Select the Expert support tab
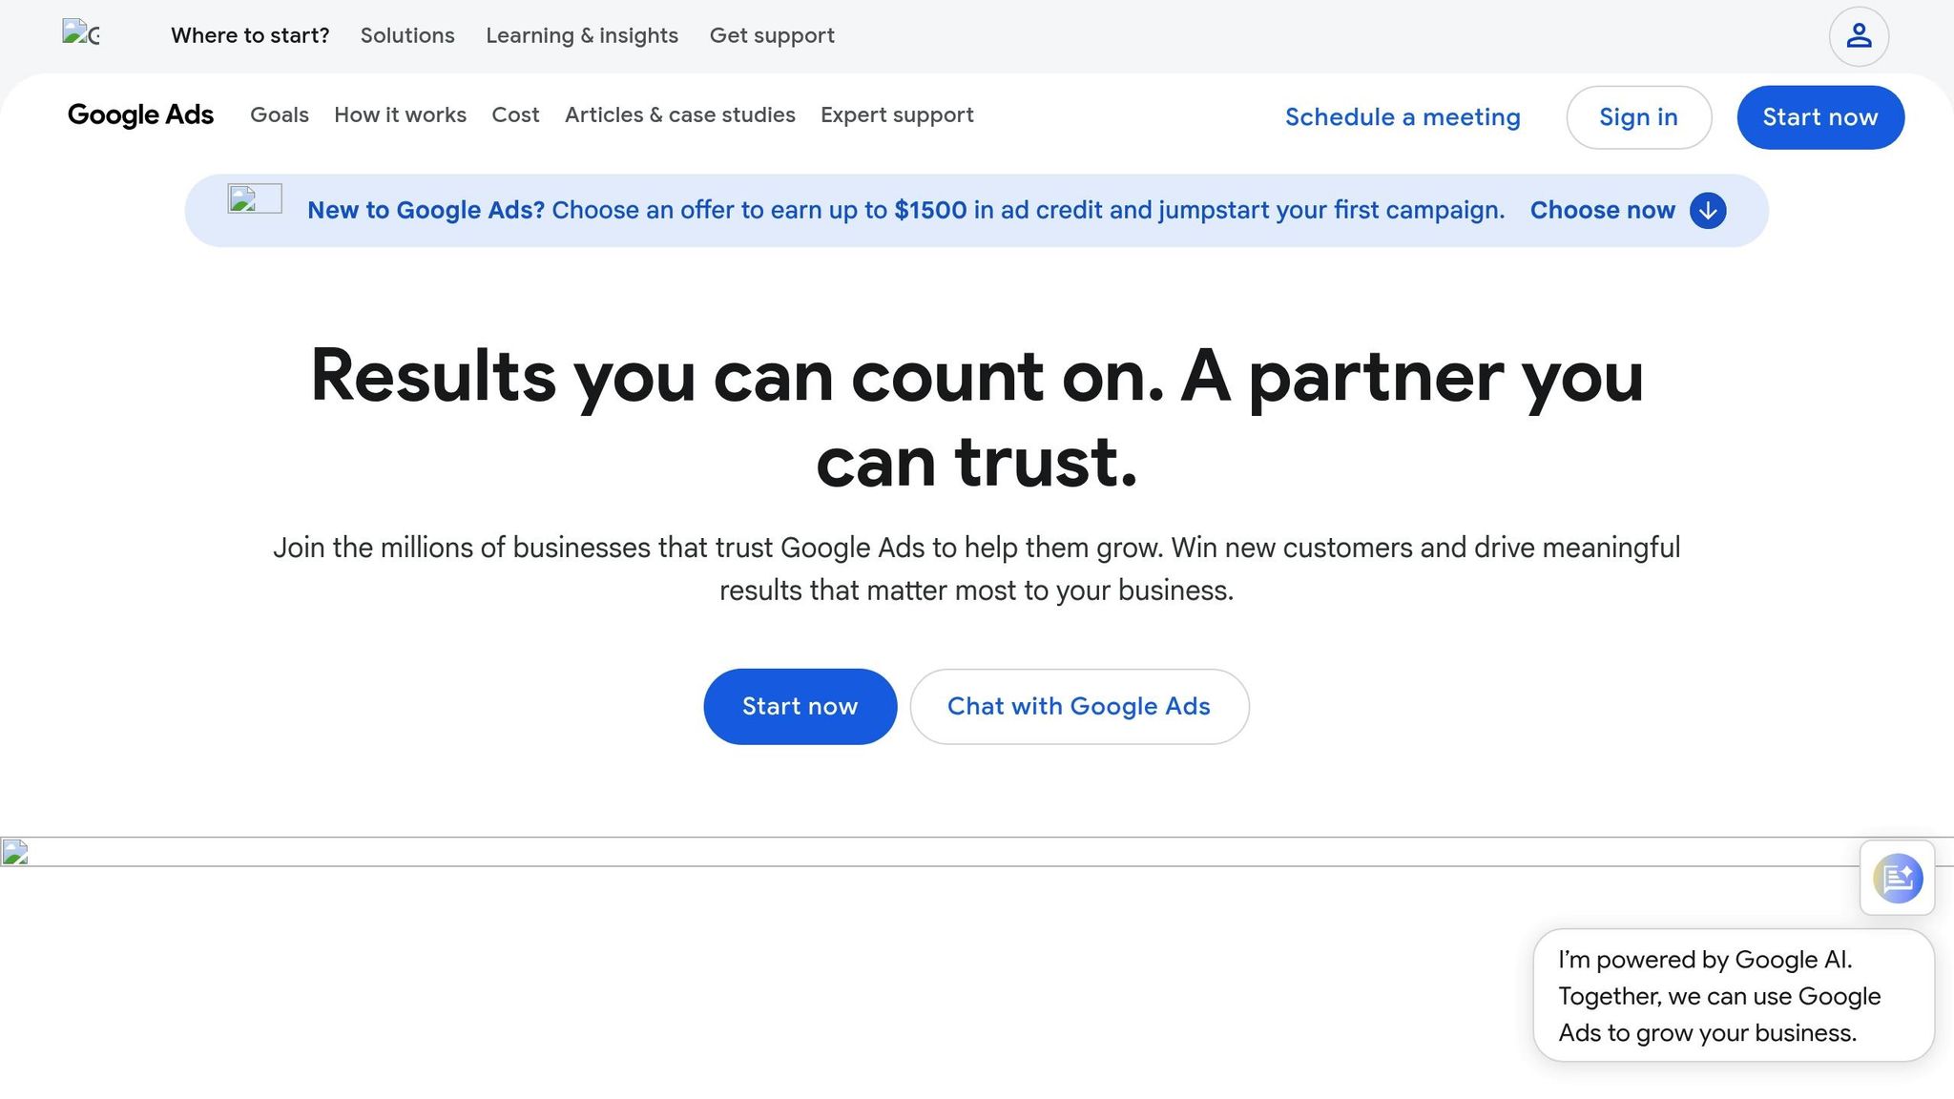1954x1099 pixels. [x=897, y=114]
